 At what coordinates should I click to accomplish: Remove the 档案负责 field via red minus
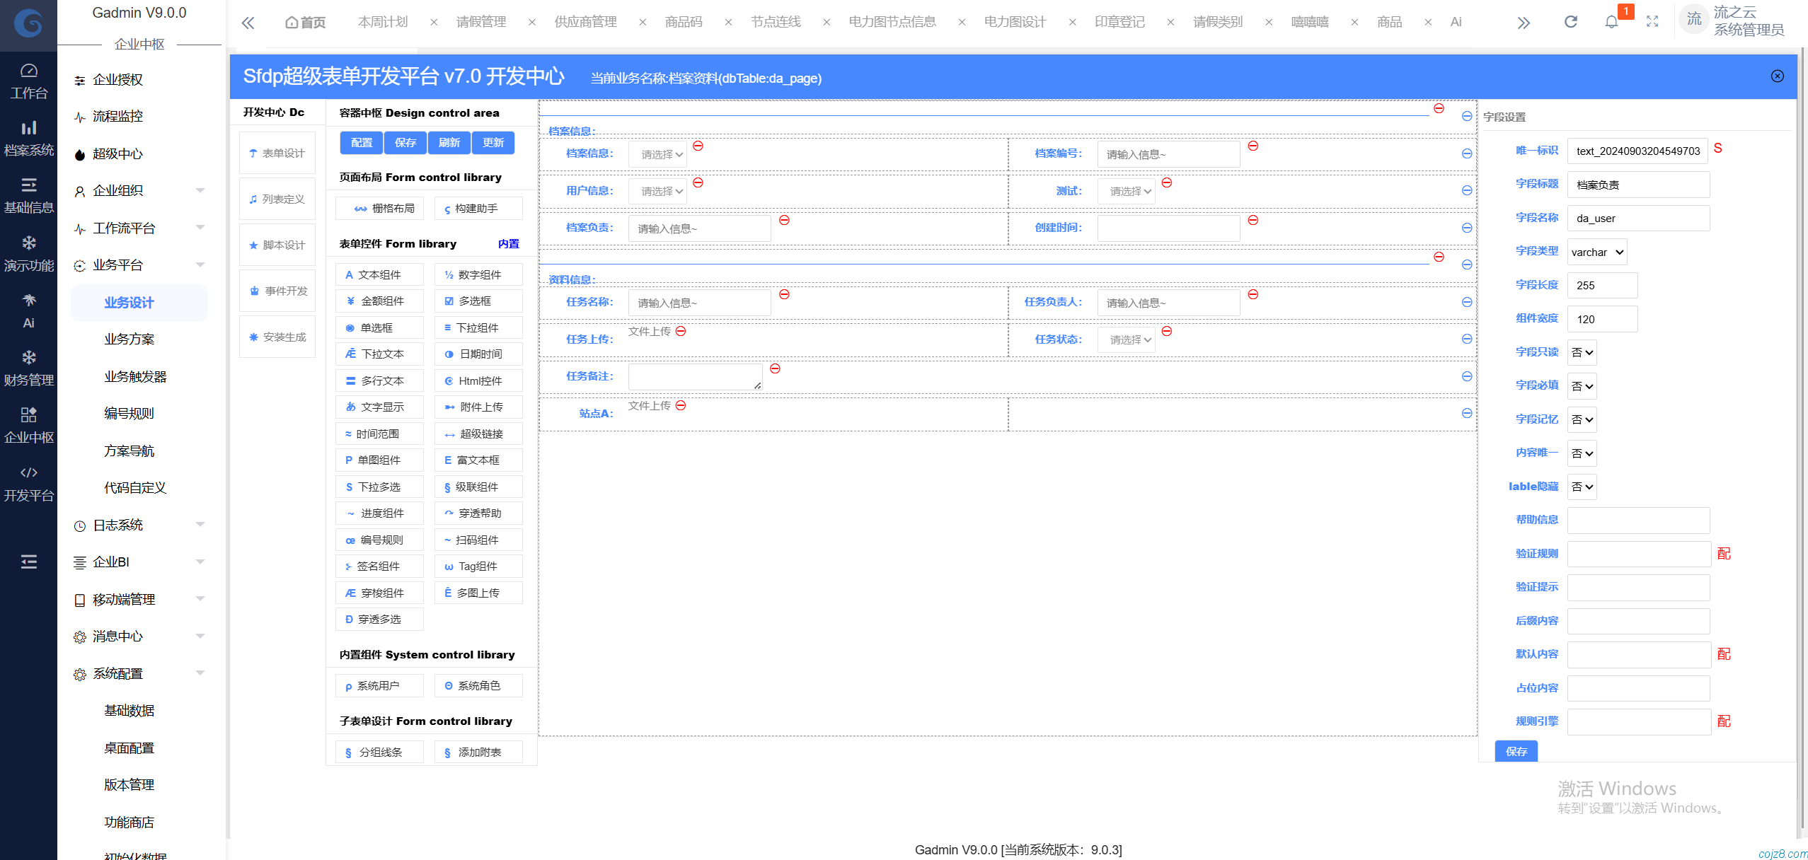click(x=784, y=220)
